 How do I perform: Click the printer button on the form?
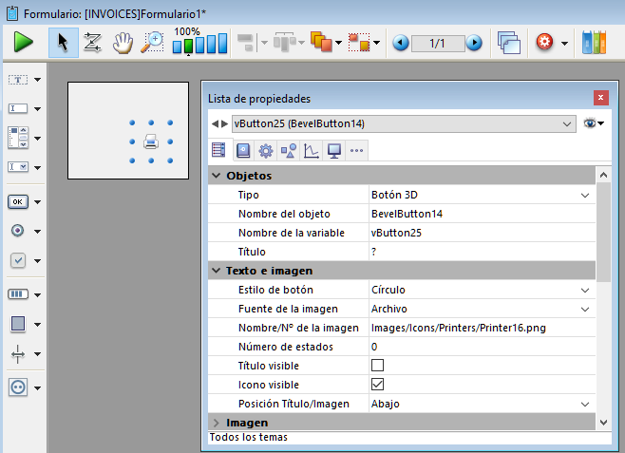point(151,142)
